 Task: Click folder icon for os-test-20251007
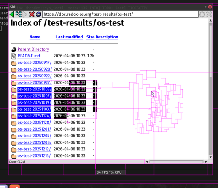point(14,96)
